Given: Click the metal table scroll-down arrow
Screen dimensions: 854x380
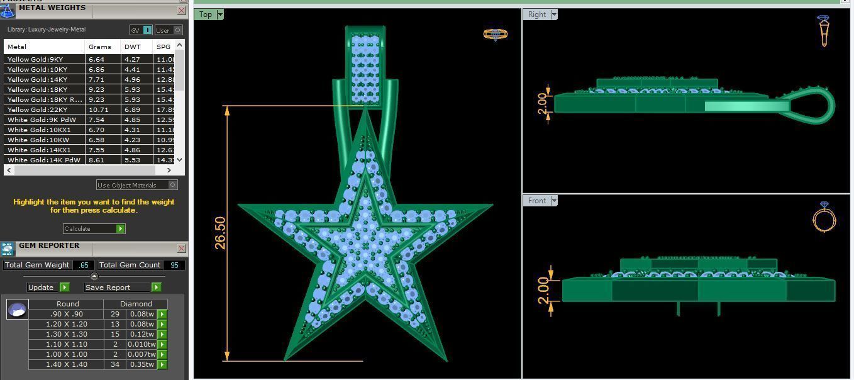Looking at the screenshot, I should click(x=180, y=160).
